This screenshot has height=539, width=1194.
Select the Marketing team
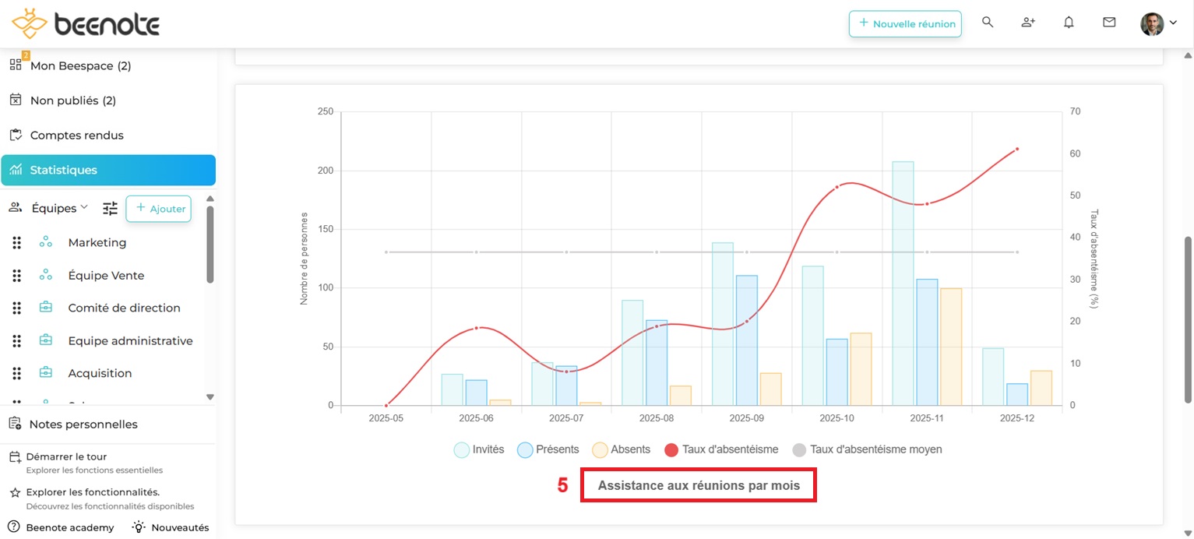97,242
